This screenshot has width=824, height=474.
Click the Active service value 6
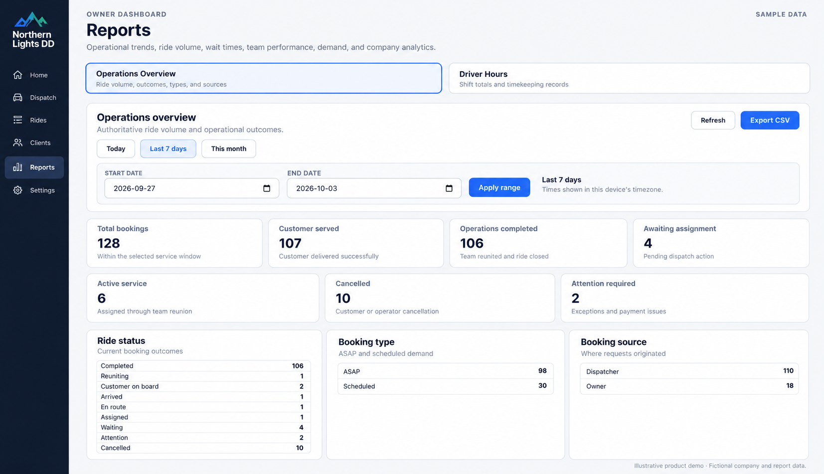coord(102,298)
